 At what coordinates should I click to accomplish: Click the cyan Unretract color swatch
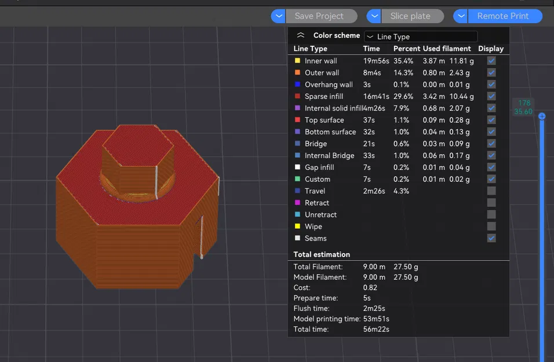point(297,214)
